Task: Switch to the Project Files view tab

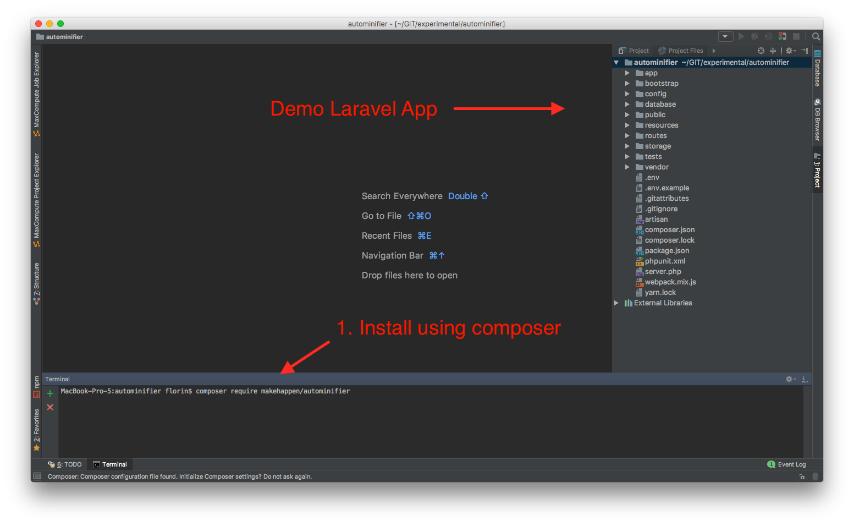Action: pyautogui.click(x=681, y=51)
